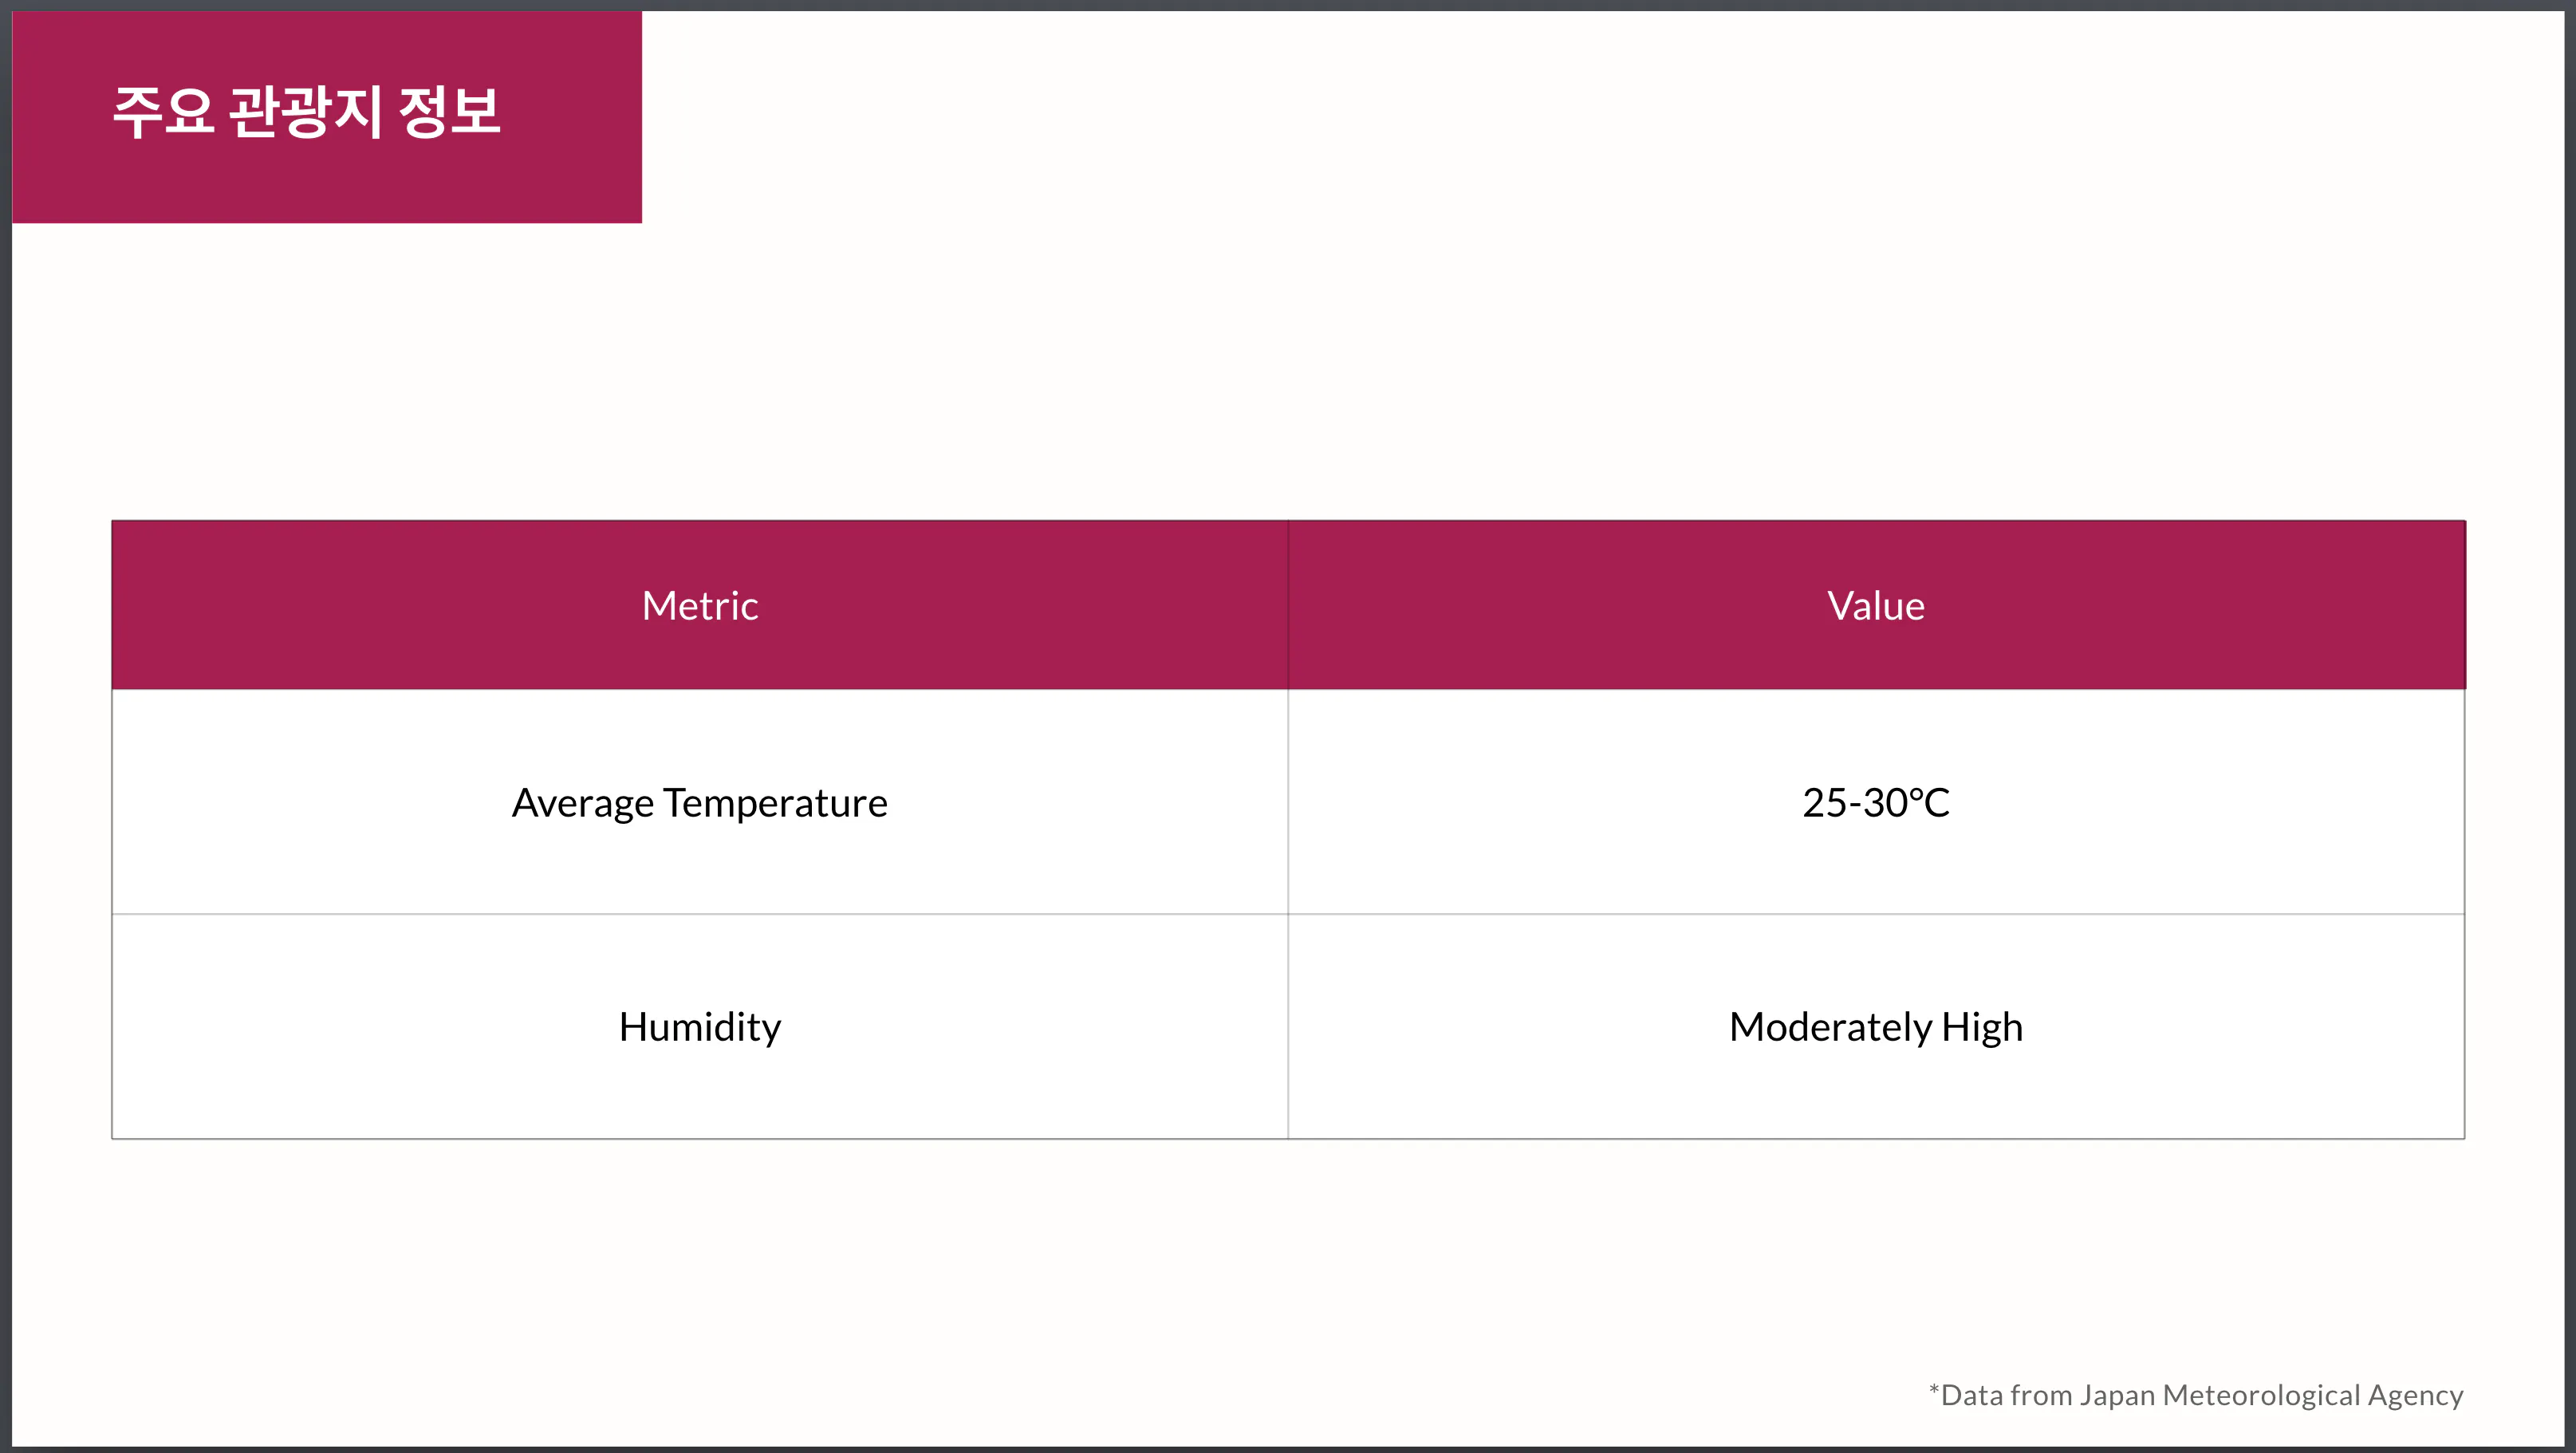Select the Metric header cell
The image size is (2576, 1453).
[699, 606]
